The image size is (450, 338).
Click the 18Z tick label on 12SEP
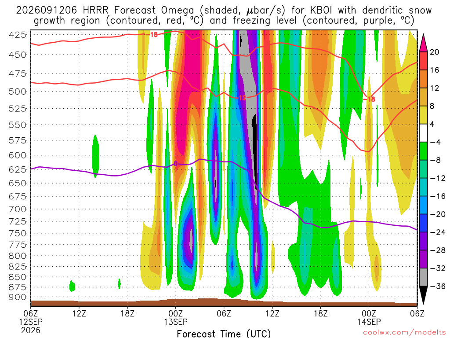(127, 313)
